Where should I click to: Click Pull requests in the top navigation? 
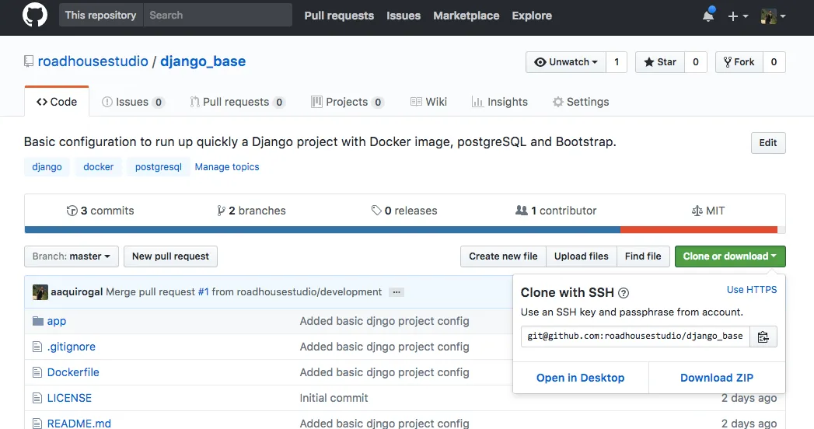[339, 16]
